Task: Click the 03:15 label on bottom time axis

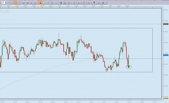Action: click(2, 102)
